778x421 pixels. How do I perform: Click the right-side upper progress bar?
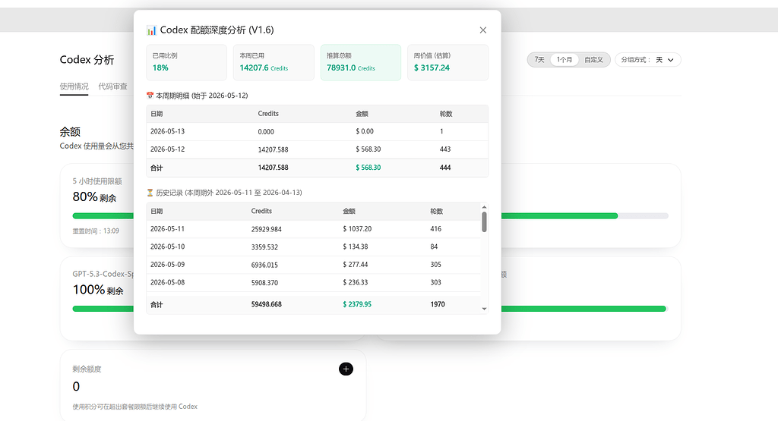tap(584, 215)
